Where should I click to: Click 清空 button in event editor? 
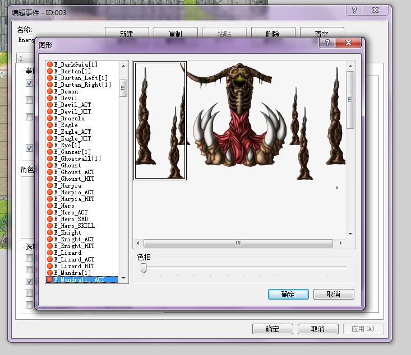(322, 32)
